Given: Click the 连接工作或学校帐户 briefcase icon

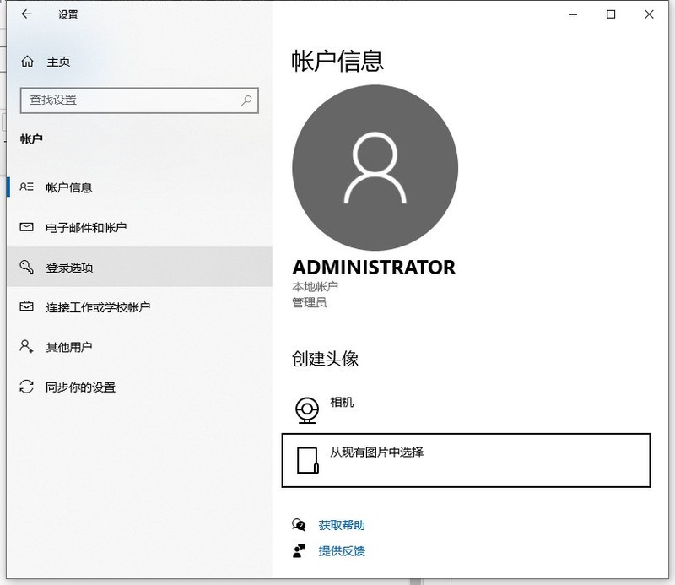Looking at the screenshot, I should coord(26,306).
